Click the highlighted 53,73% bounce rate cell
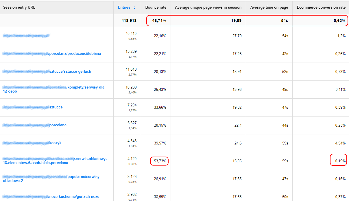 pos(160,161)
